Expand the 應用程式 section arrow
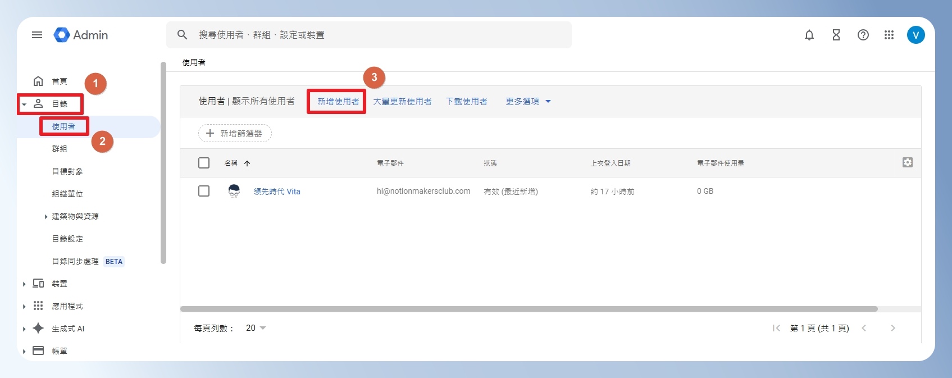The width and height of the screenshot is (952, 378). [x=24, y=306]
